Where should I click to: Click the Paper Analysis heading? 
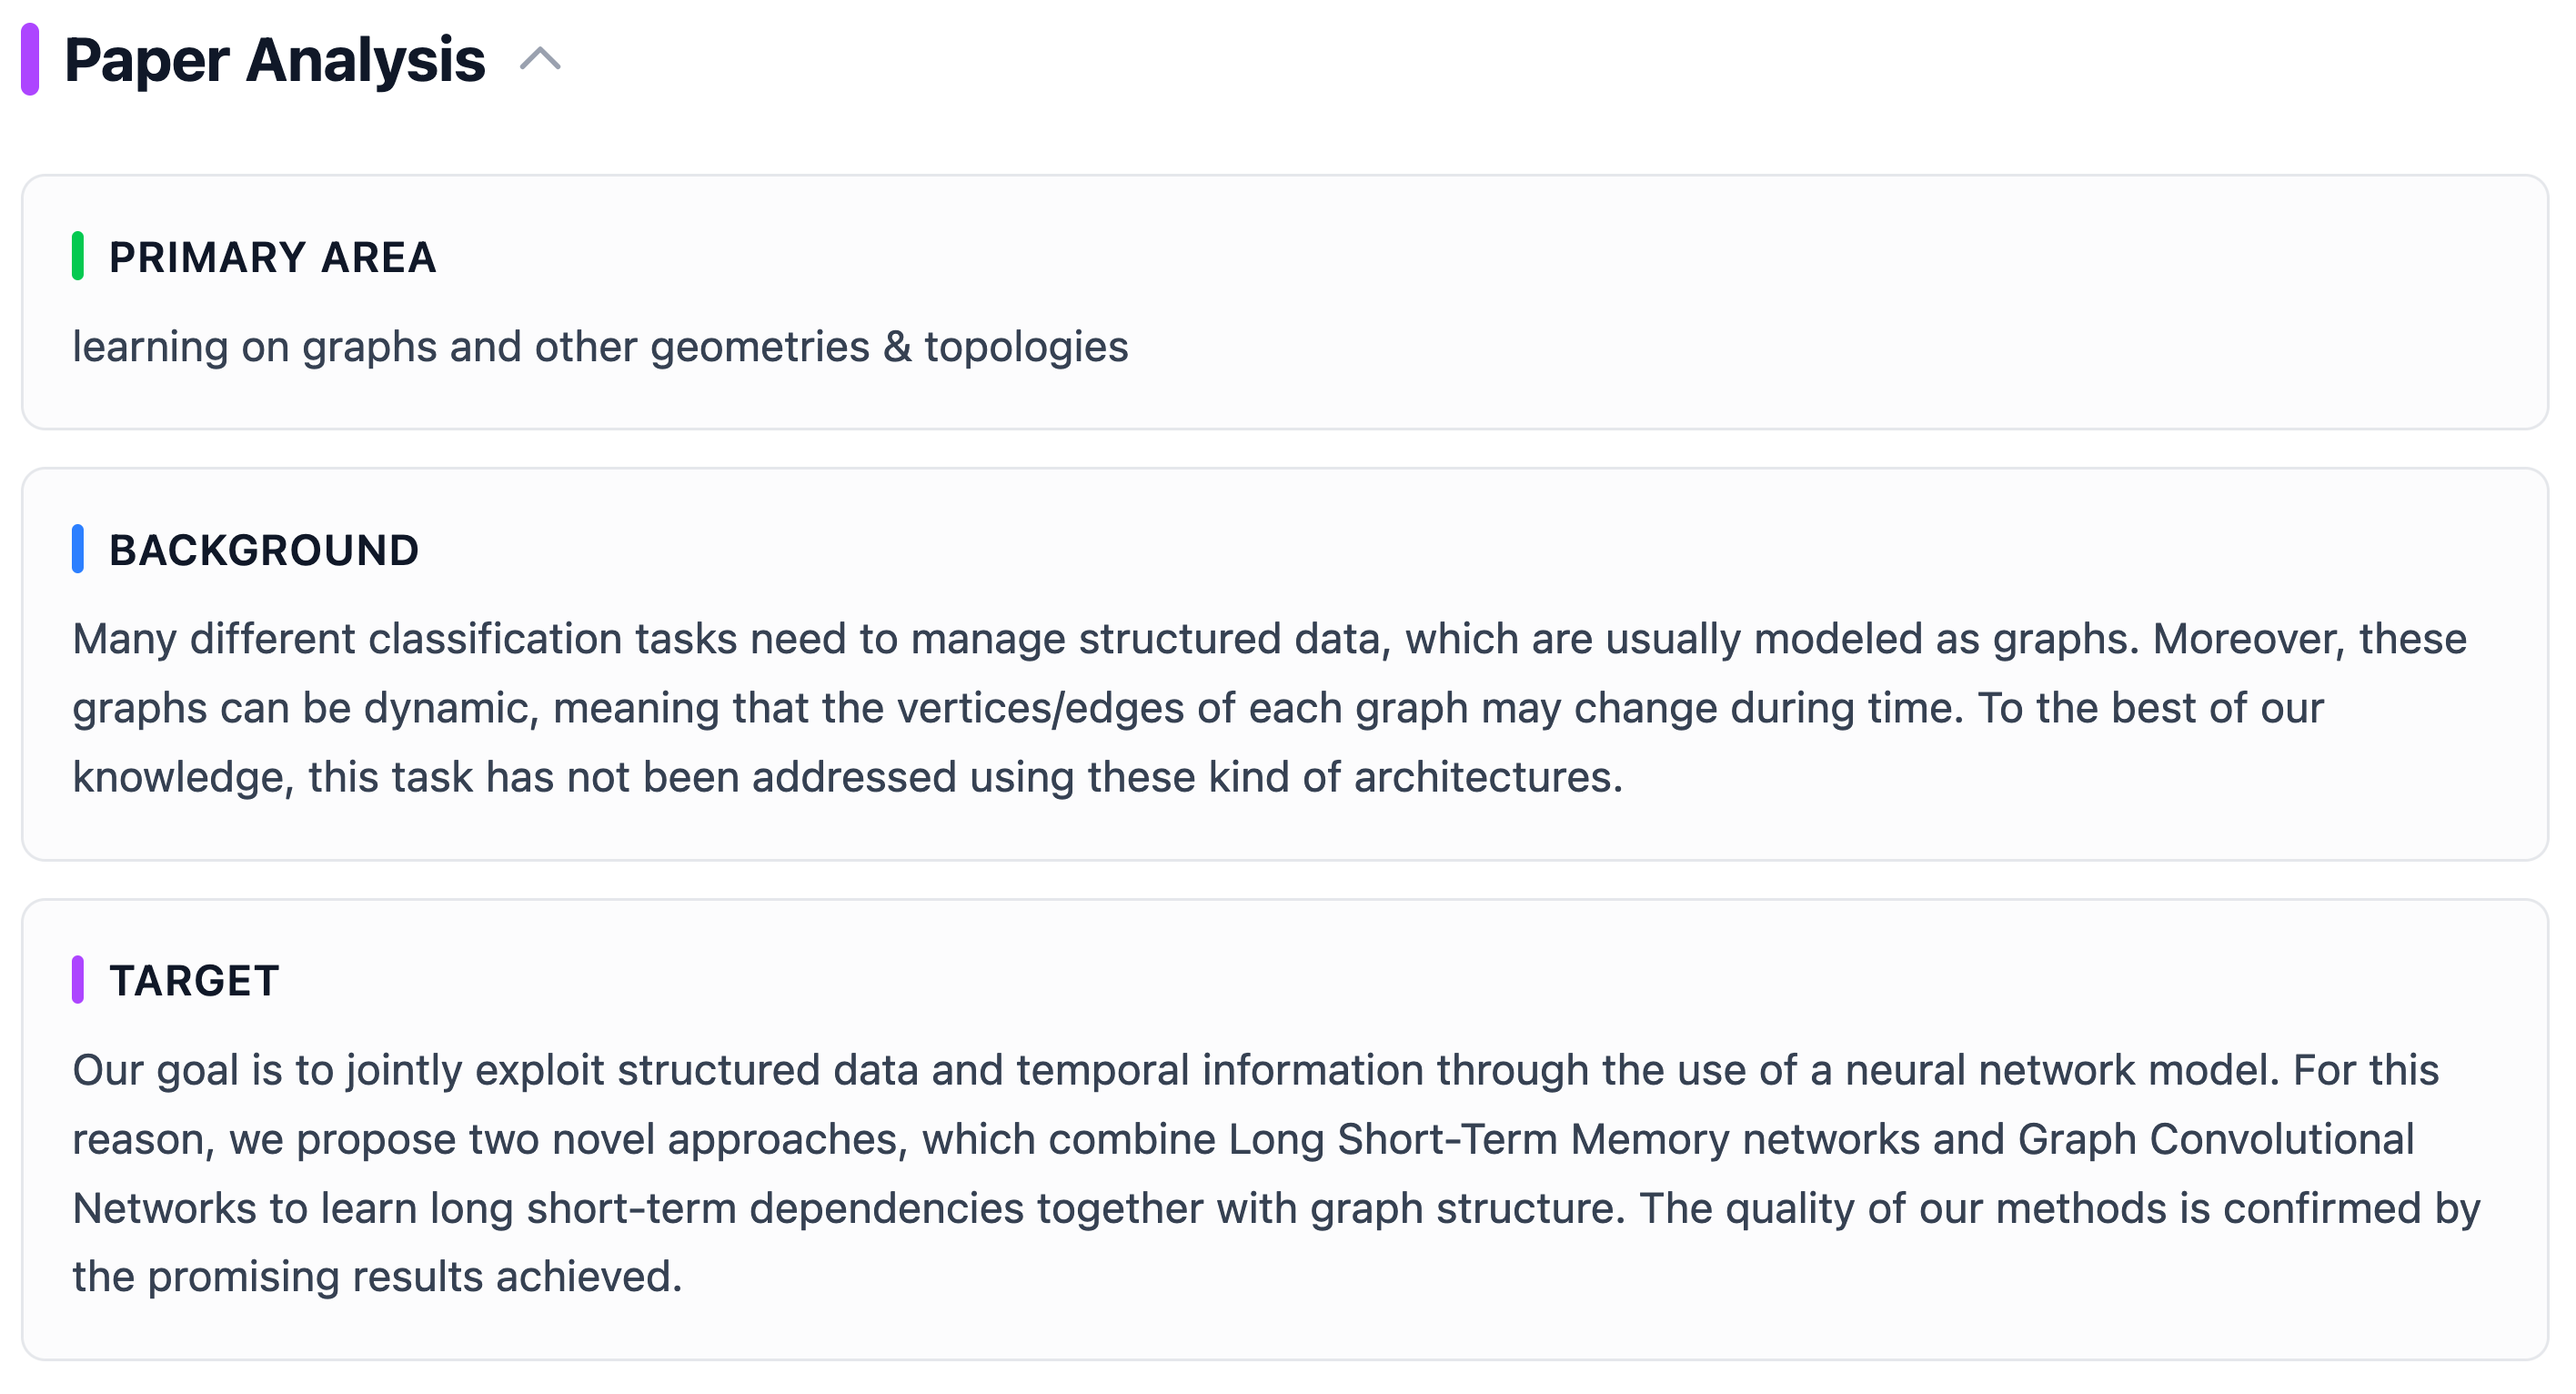tap(274, 60)
